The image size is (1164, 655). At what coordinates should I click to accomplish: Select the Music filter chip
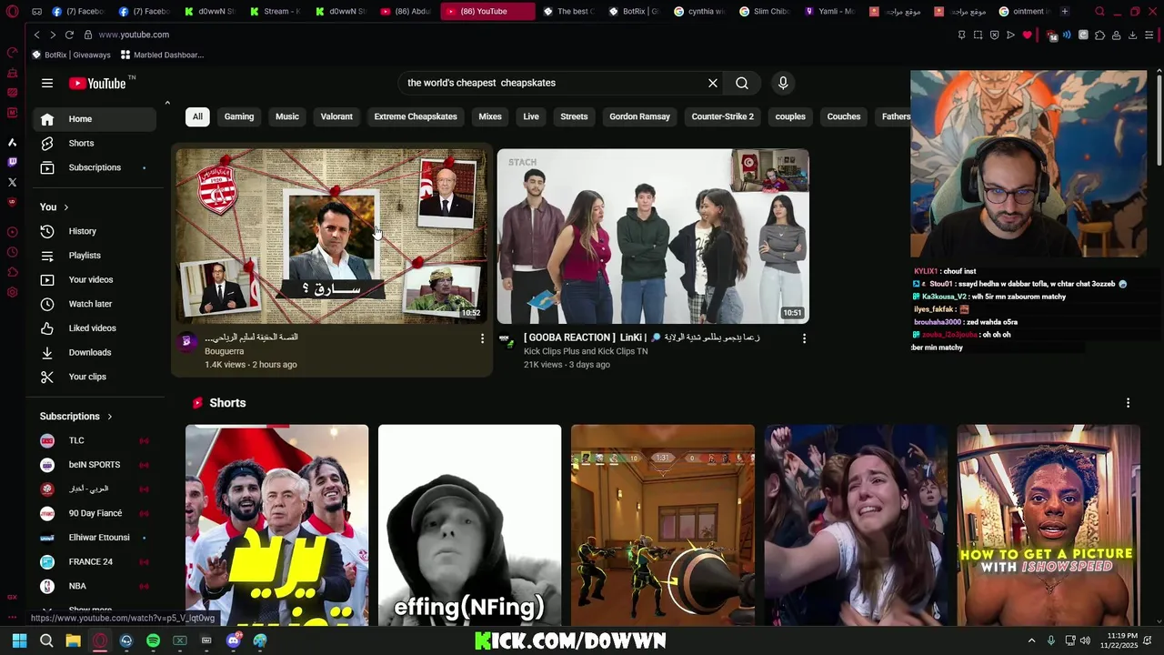287,116
